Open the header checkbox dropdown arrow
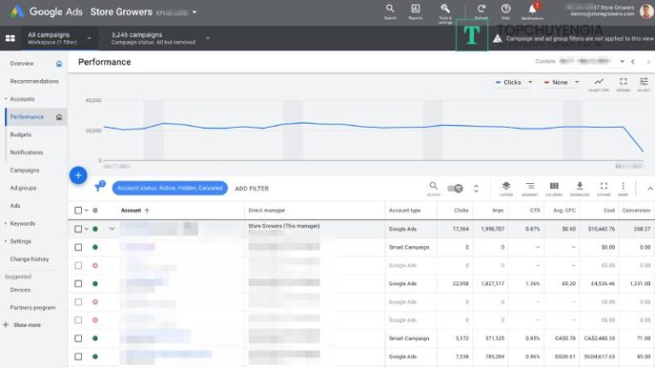This screenshot has height=368, width=655. coord(86,210)
